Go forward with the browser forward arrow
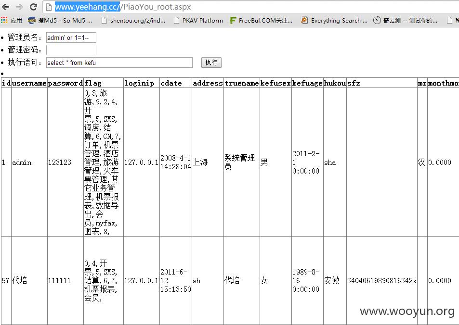This screenshot has width=459, height=325. (x=19, y=7)
